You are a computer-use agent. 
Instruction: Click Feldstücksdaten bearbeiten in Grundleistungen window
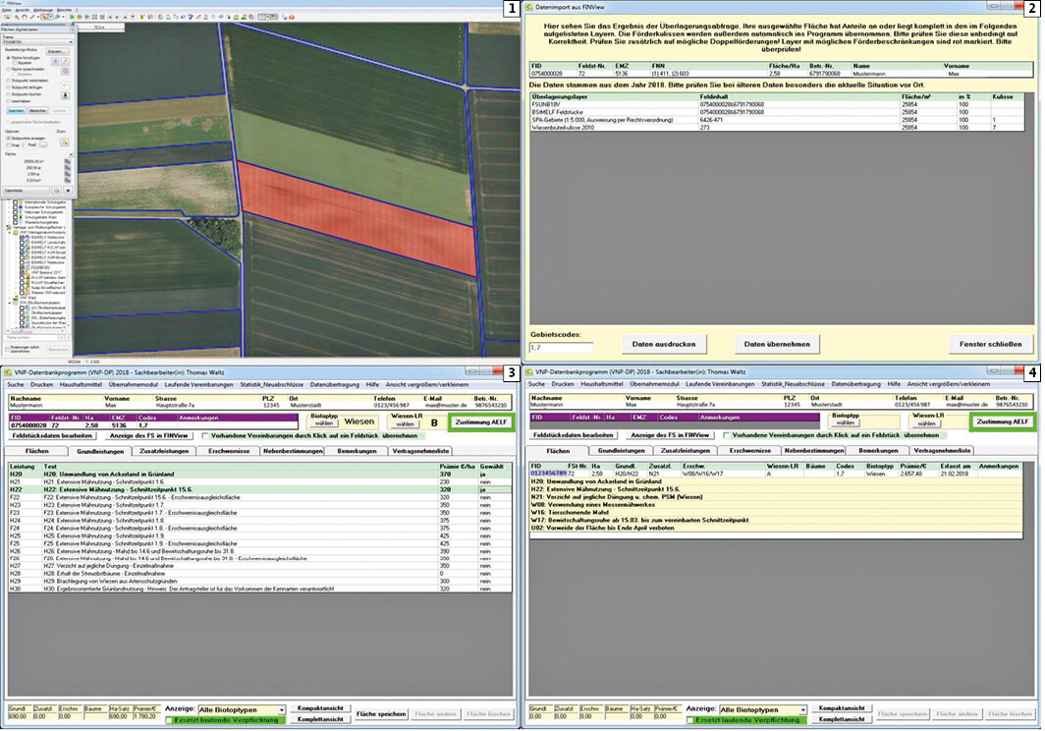coord(52,435)
